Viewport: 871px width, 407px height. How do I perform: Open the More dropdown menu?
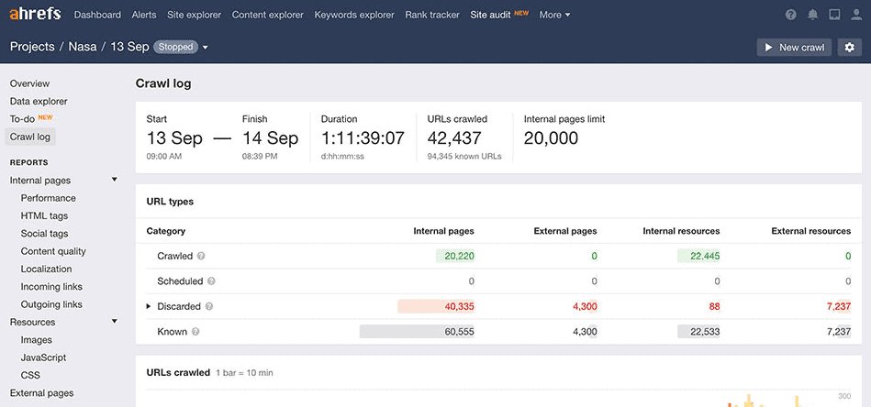pos(554,16)
